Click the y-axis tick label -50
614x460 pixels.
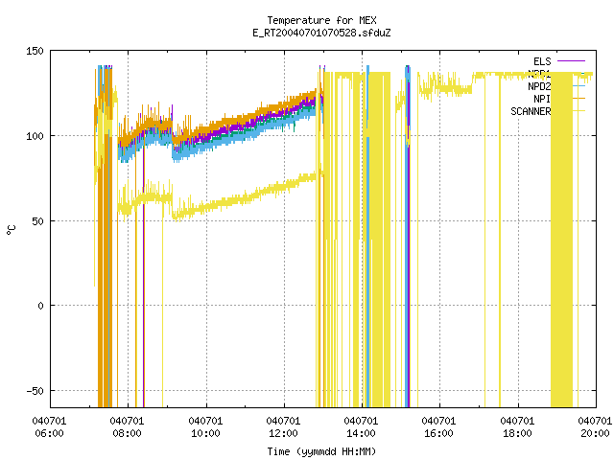[x=35, y=391]
